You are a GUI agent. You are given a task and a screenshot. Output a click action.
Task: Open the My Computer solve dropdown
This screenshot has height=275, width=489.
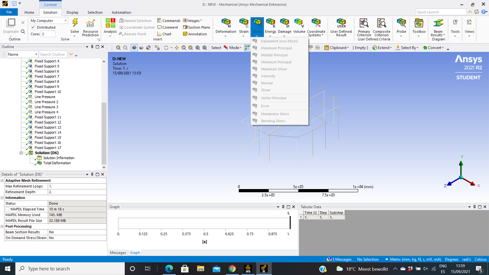[65, 21]
